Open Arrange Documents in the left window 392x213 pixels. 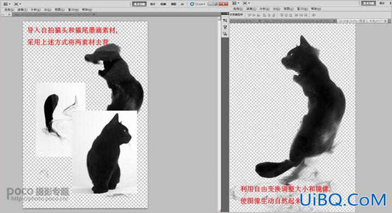tap(7, 4)
